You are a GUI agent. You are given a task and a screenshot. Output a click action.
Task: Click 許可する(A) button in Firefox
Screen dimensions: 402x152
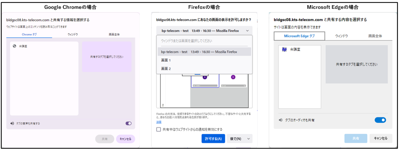213,139
